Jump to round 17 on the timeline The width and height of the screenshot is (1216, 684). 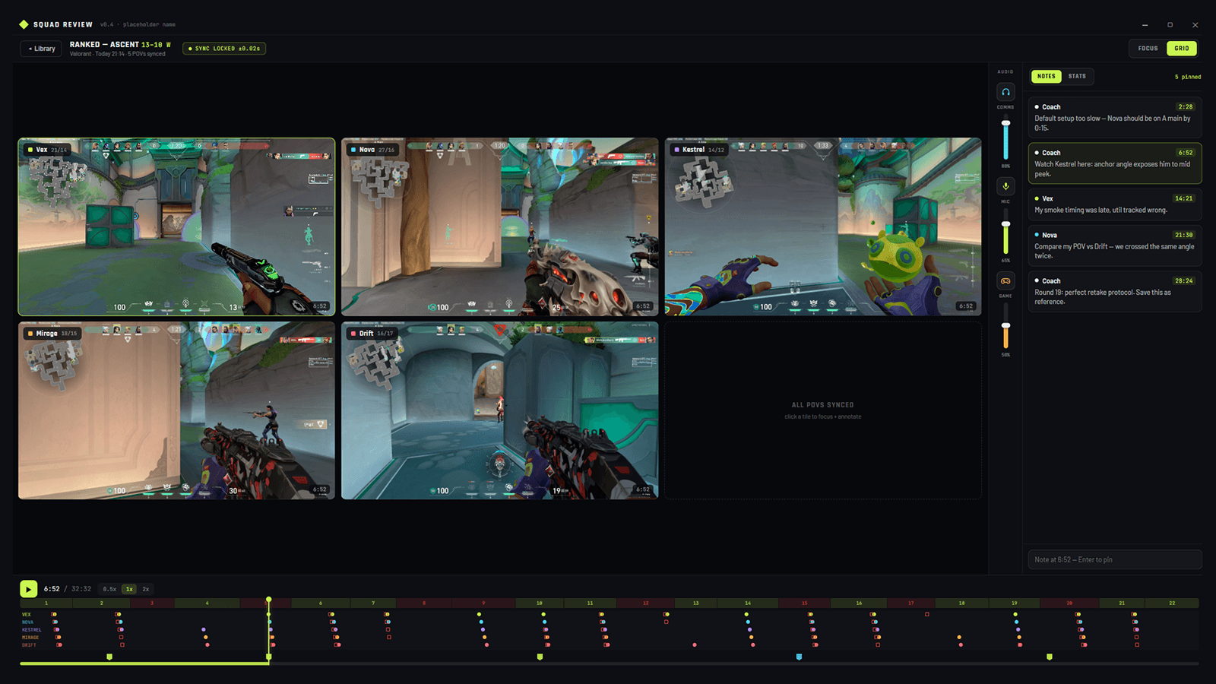910,603
